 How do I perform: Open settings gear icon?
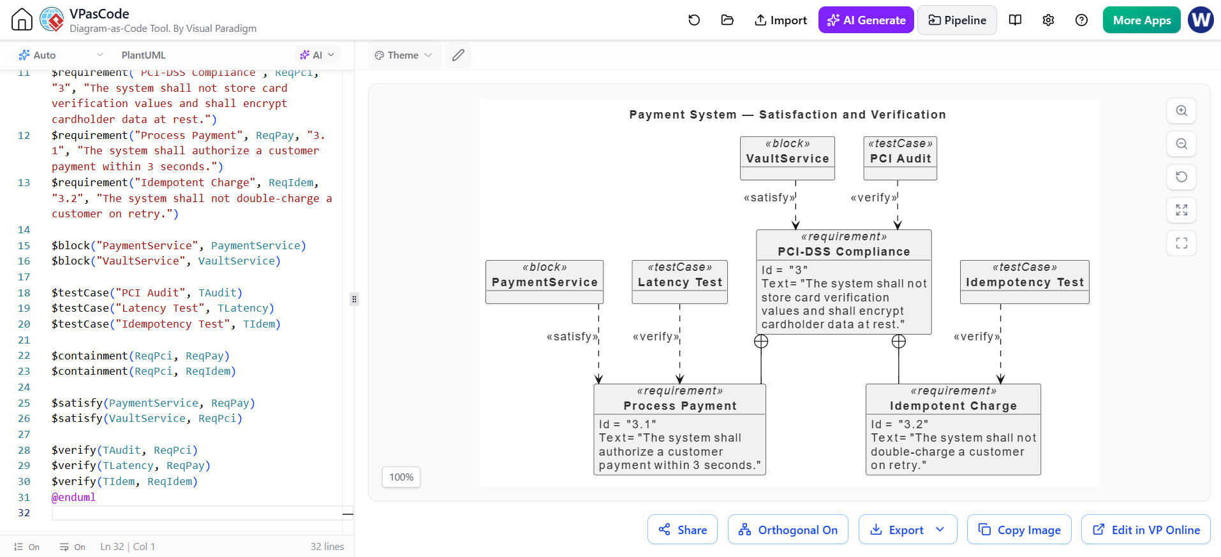point(1048,20)
